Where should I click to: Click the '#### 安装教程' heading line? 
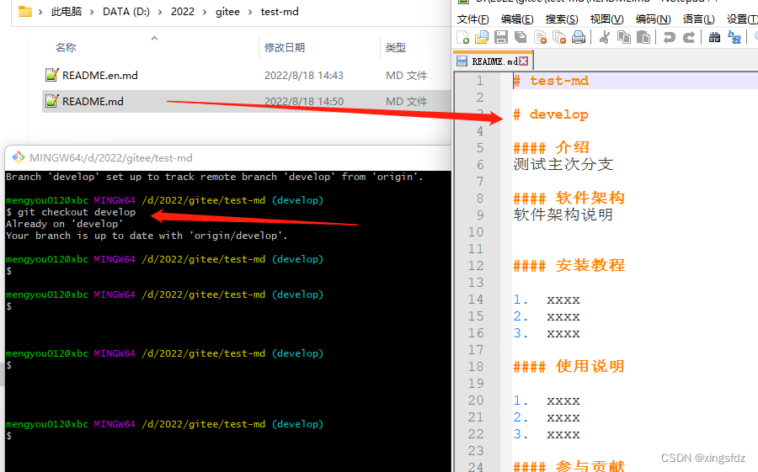[x=569, y=265]
